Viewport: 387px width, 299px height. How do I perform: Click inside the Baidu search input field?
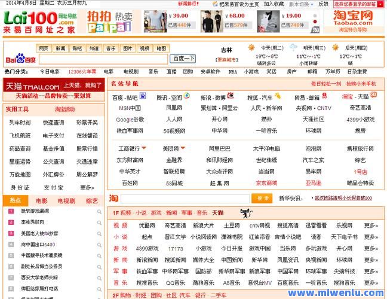[x=103, y=59]
